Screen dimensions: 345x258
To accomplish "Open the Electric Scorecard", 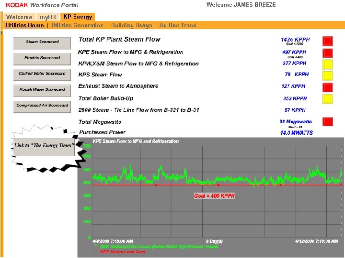I will pos(42,59).
